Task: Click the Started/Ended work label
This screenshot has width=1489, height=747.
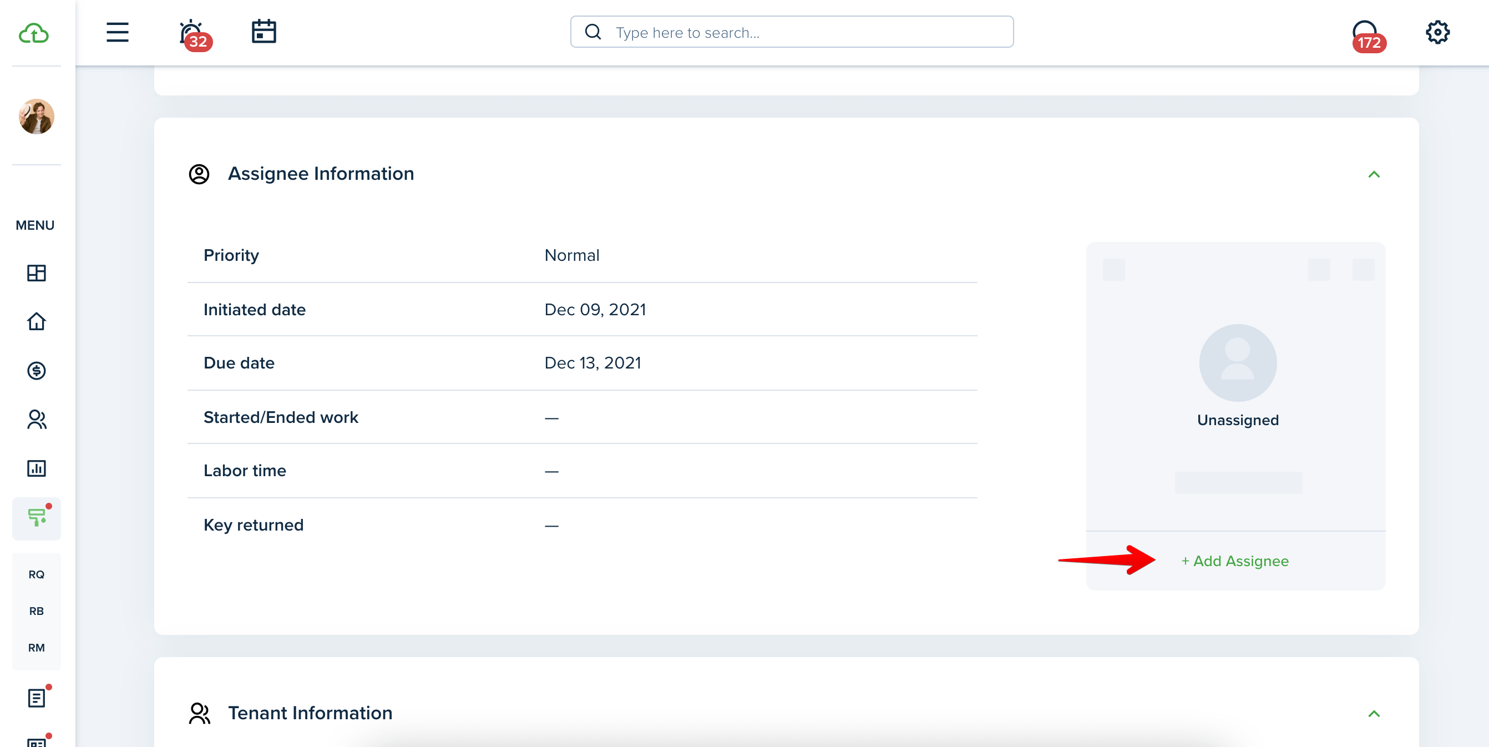Action: point(280,417)
